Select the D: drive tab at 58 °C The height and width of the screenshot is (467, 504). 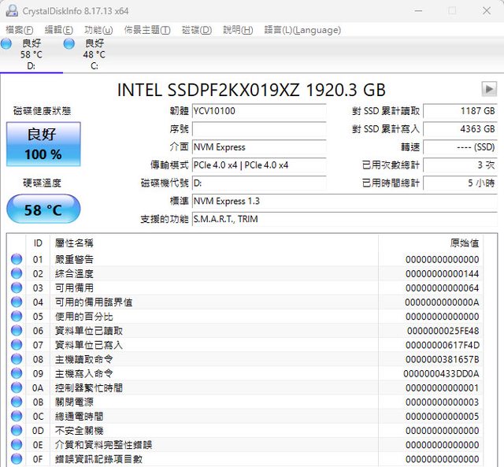(x=31, y=54)
